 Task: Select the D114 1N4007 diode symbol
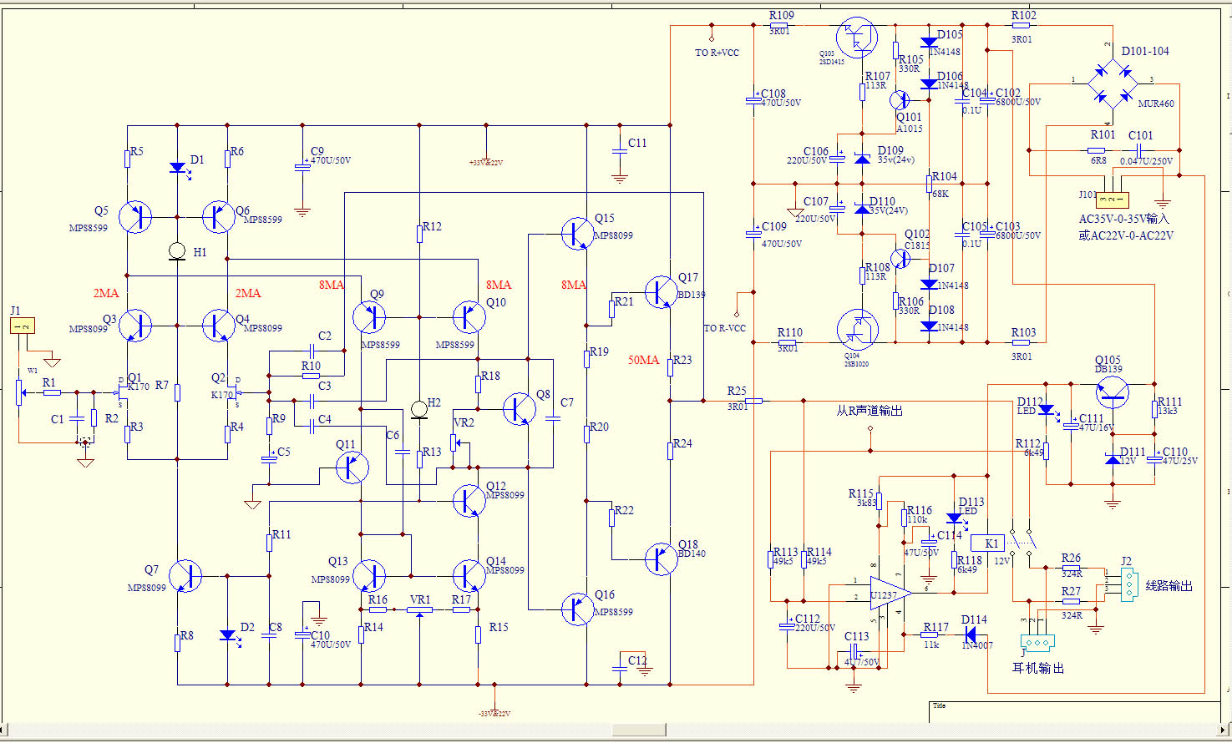(971, 634)
